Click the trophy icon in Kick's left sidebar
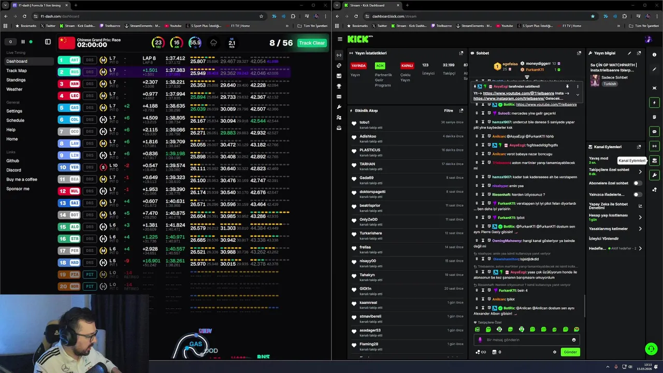The image size is (663, 373). pyautogui.click(x=339, y=86)
